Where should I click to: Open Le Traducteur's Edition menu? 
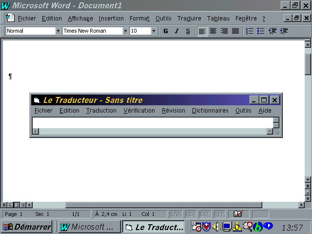point(69,111)
